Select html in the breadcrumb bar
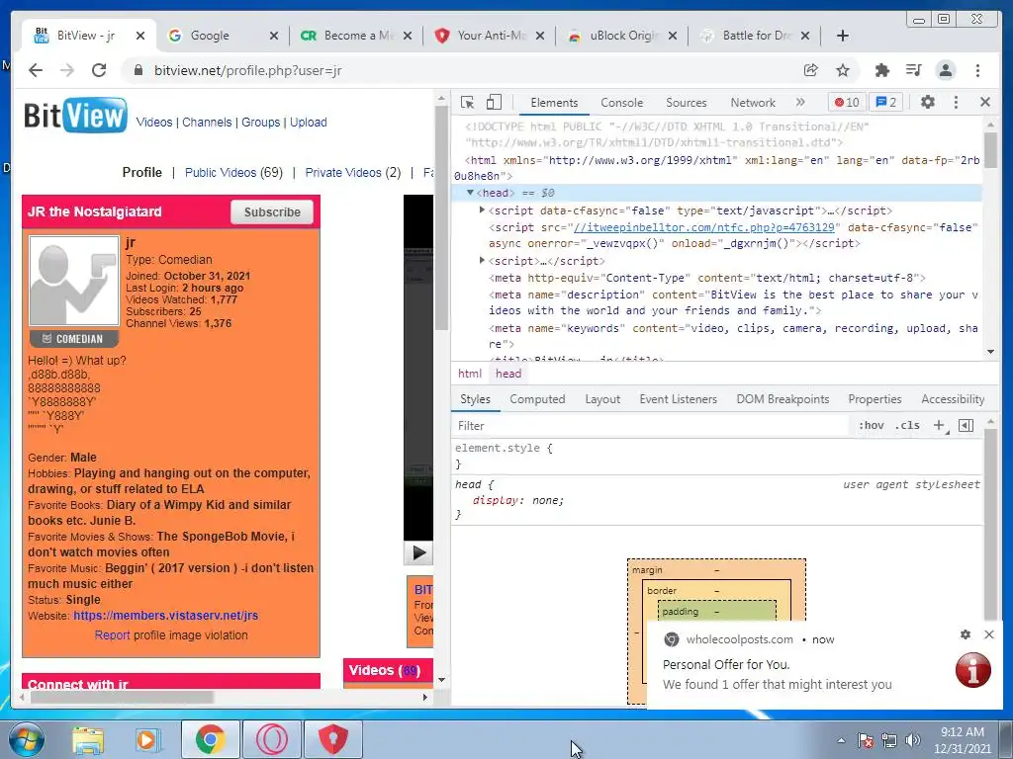The height and width of the screenshot is (759, 1013). 470,373
